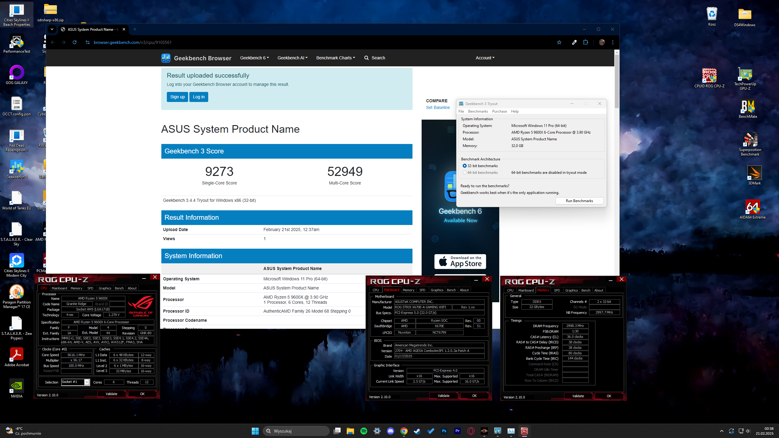
Task: Open TechPowerUp GPU-Z desktop icon
Action: [745, 79]
